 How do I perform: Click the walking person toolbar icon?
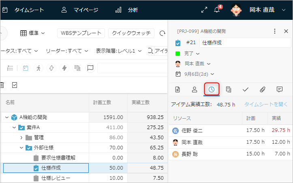click(38, 68)
